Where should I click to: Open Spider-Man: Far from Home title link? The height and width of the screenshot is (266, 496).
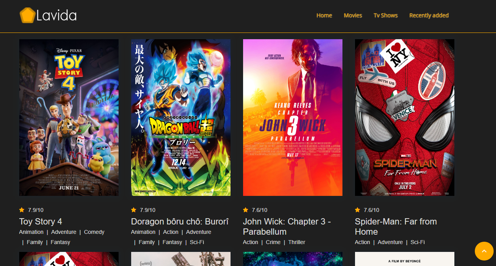pyautogui.click(x=396, y=226)
